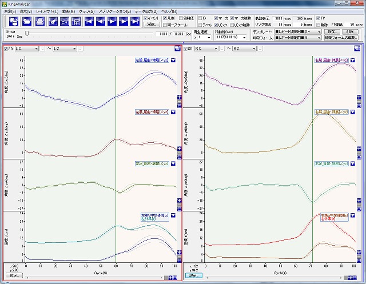This screenshot has height=284, width=366.
Task: Open データ出力(D) menu
Action: pyautogui.click(x=146, y=11)
